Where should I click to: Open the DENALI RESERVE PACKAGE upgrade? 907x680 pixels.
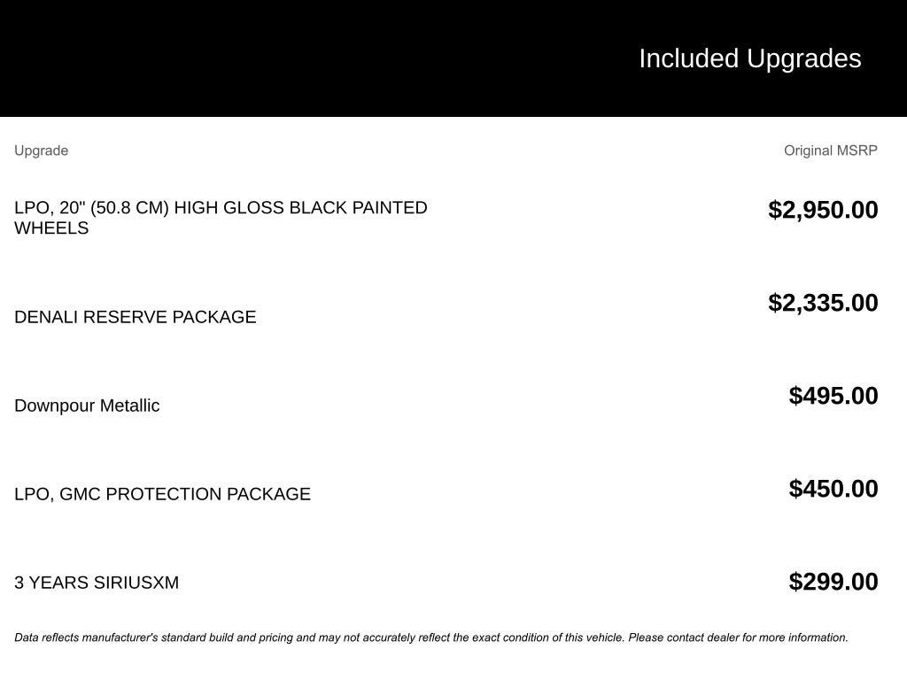[x=136, y=317]
